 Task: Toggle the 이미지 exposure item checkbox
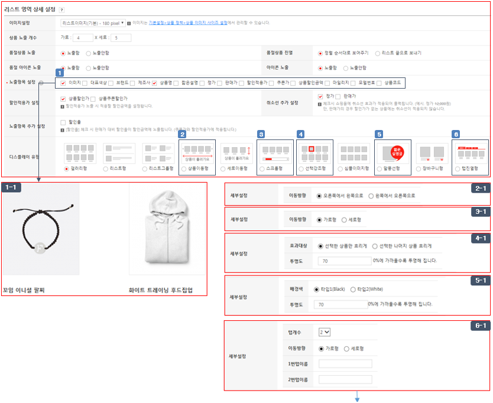click(64, 83)
